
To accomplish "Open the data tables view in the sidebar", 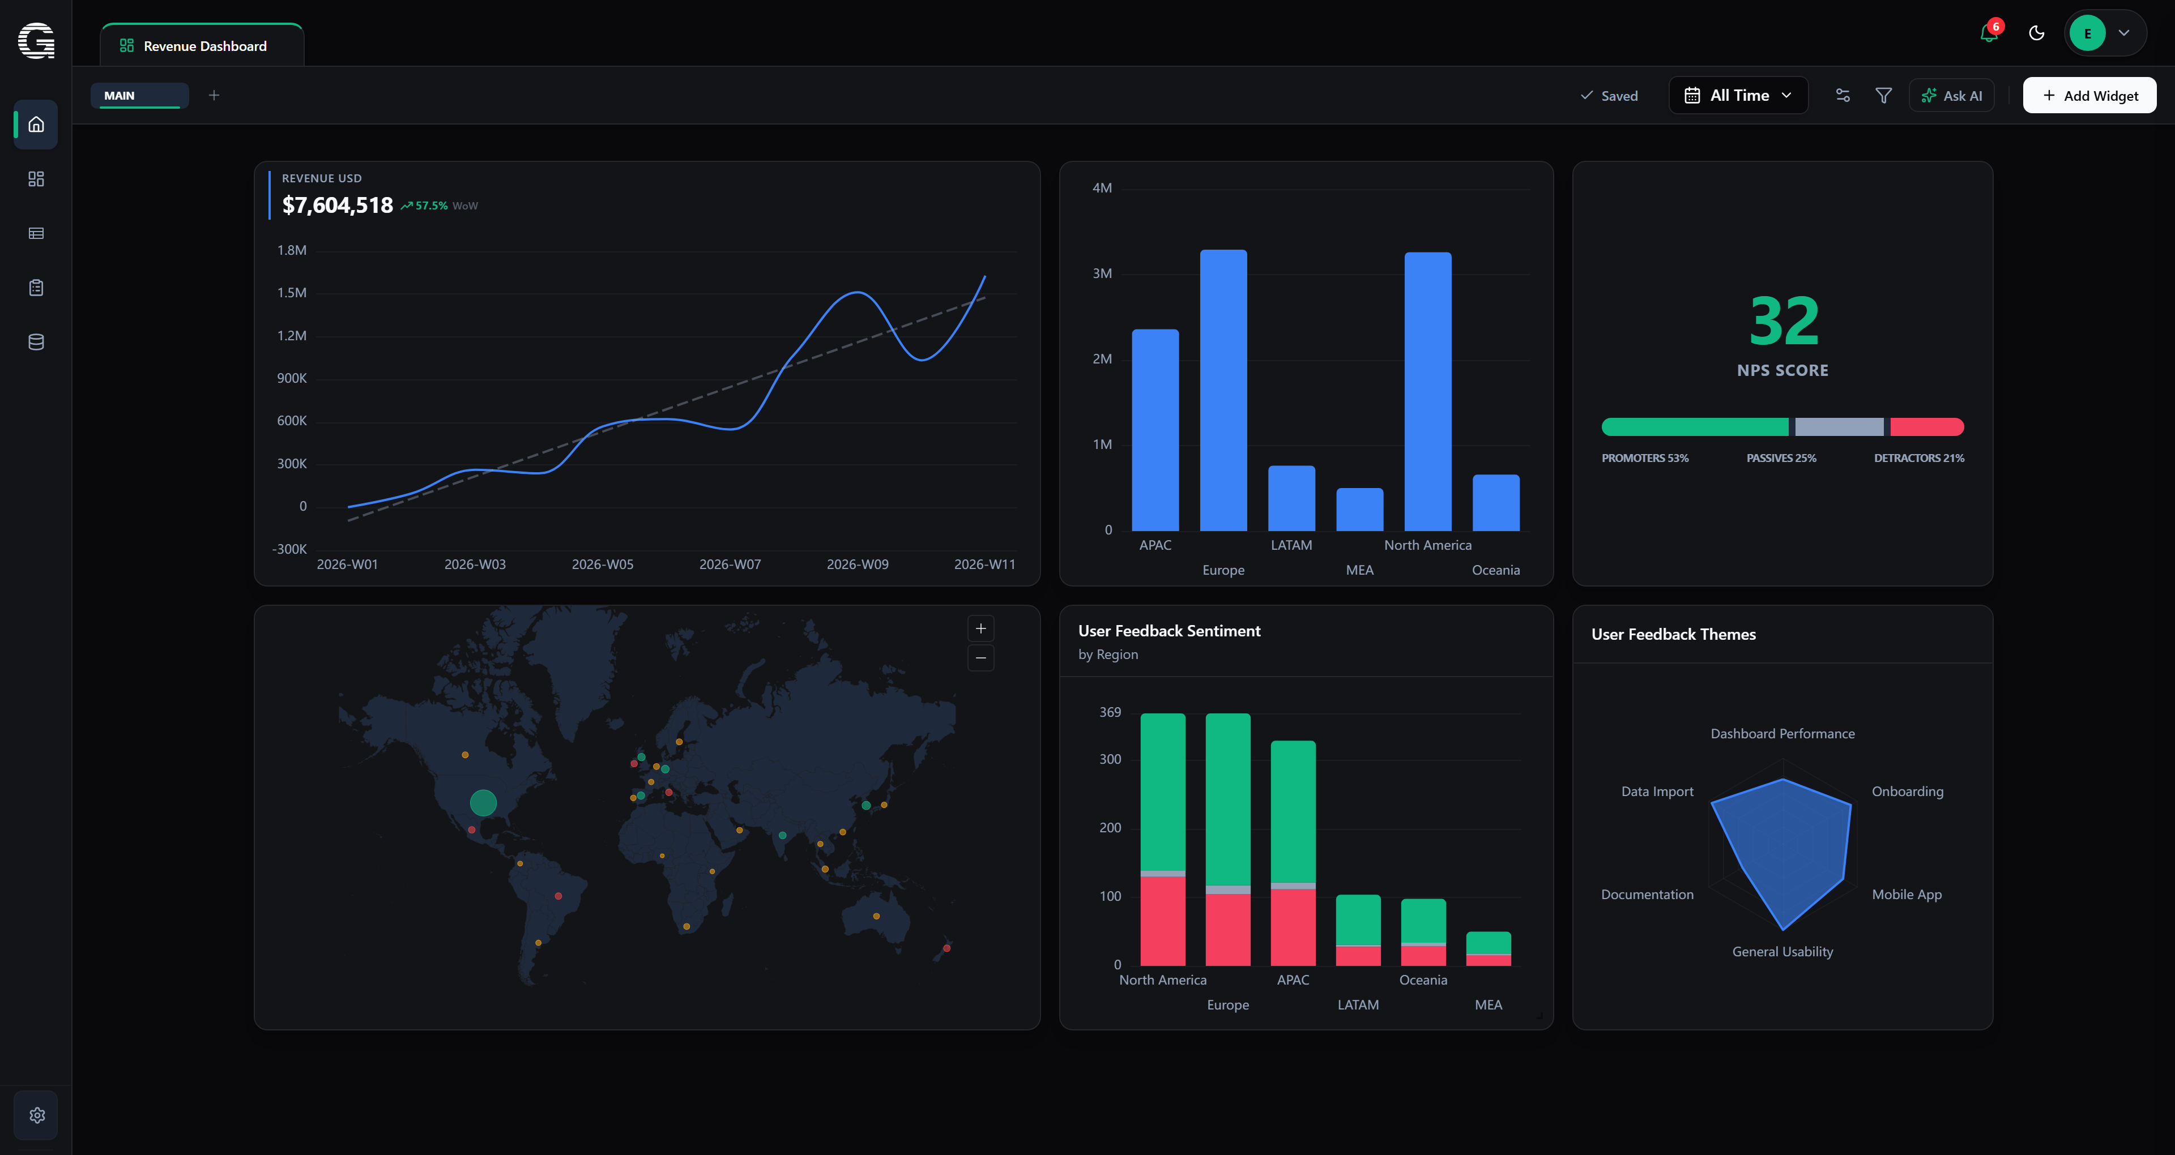I will (36, 233).
